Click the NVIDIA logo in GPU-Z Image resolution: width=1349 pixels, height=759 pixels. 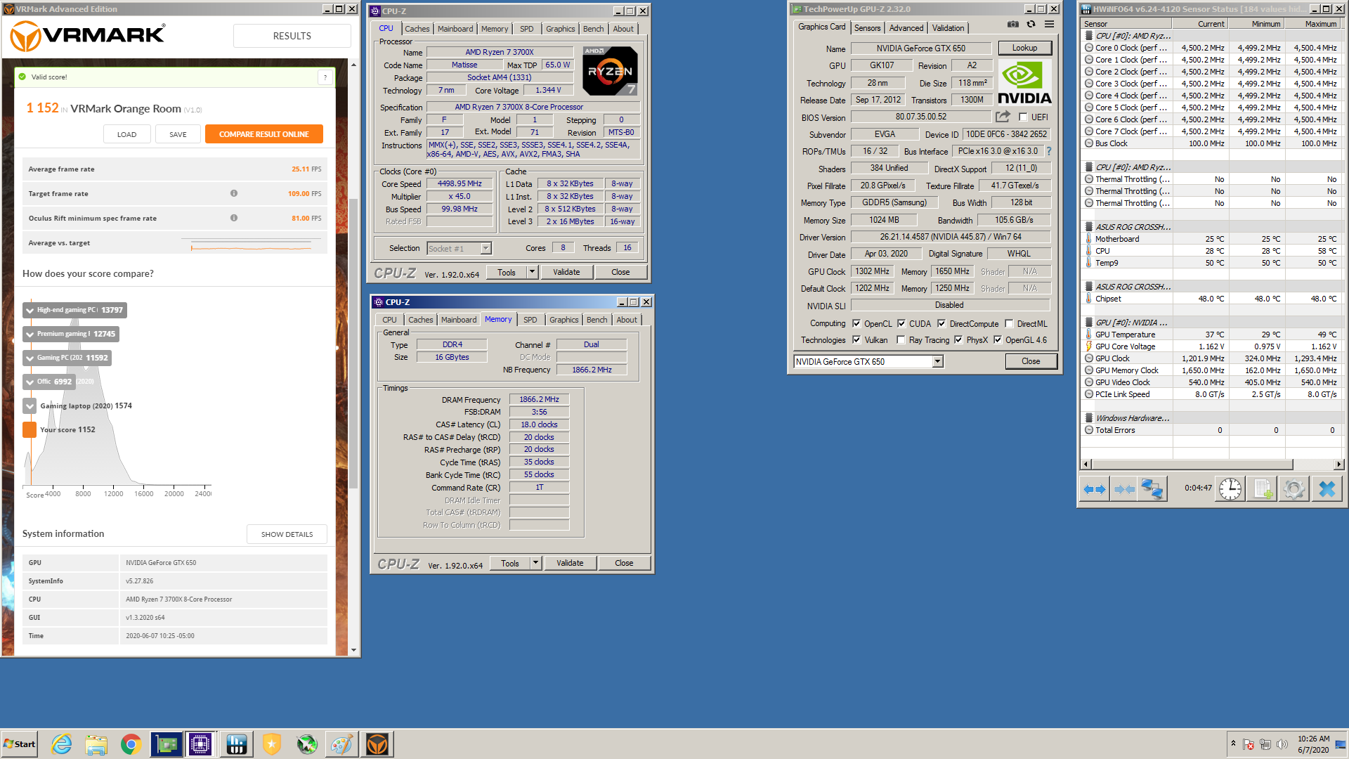pos(1024,84)
